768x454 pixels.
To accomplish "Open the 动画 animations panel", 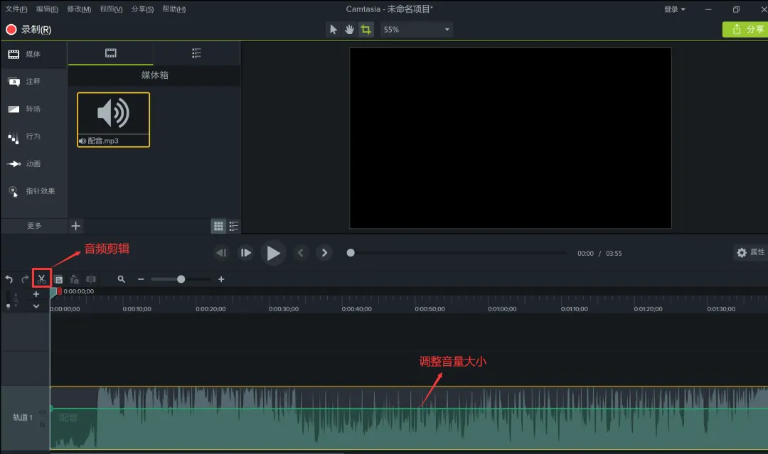I will [34, 164].
